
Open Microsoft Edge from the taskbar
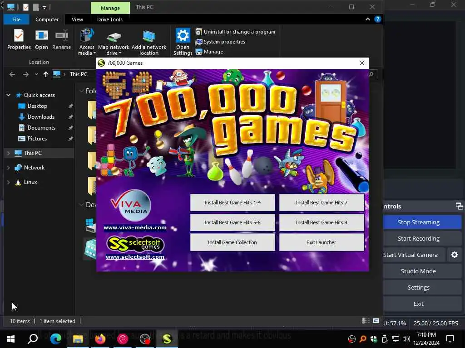point(56,339)
